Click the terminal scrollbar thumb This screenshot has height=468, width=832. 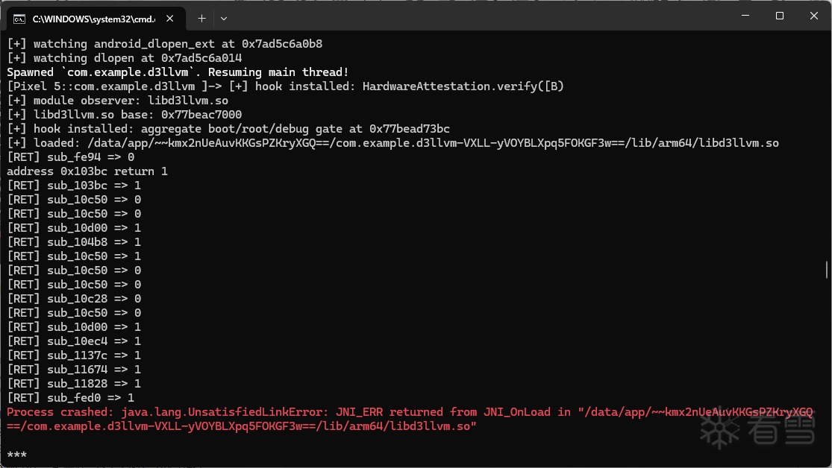point(827,269)
